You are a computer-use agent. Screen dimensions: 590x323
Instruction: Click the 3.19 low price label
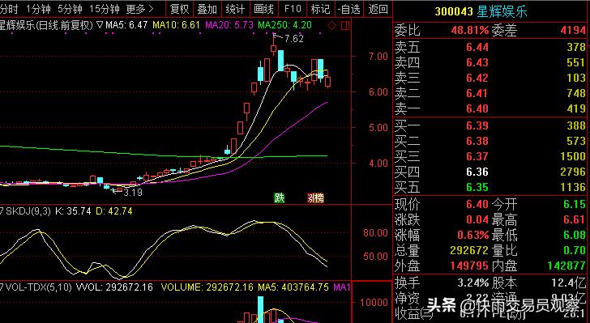[133, 193]
